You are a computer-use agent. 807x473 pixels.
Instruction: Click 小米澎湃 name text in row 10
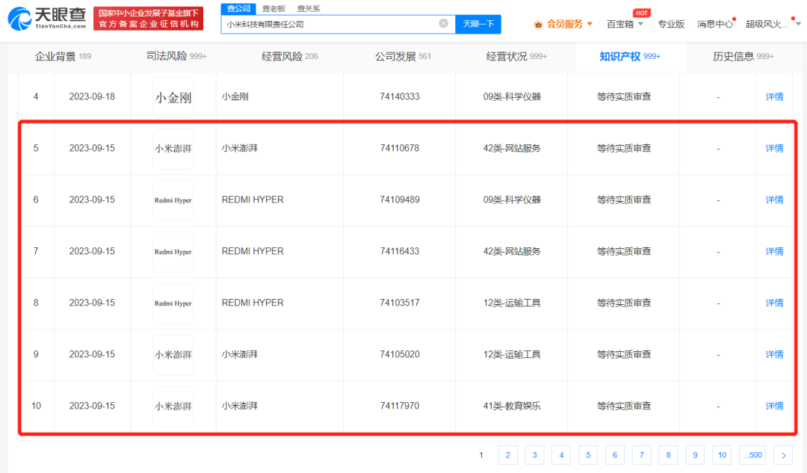point(240,406)
